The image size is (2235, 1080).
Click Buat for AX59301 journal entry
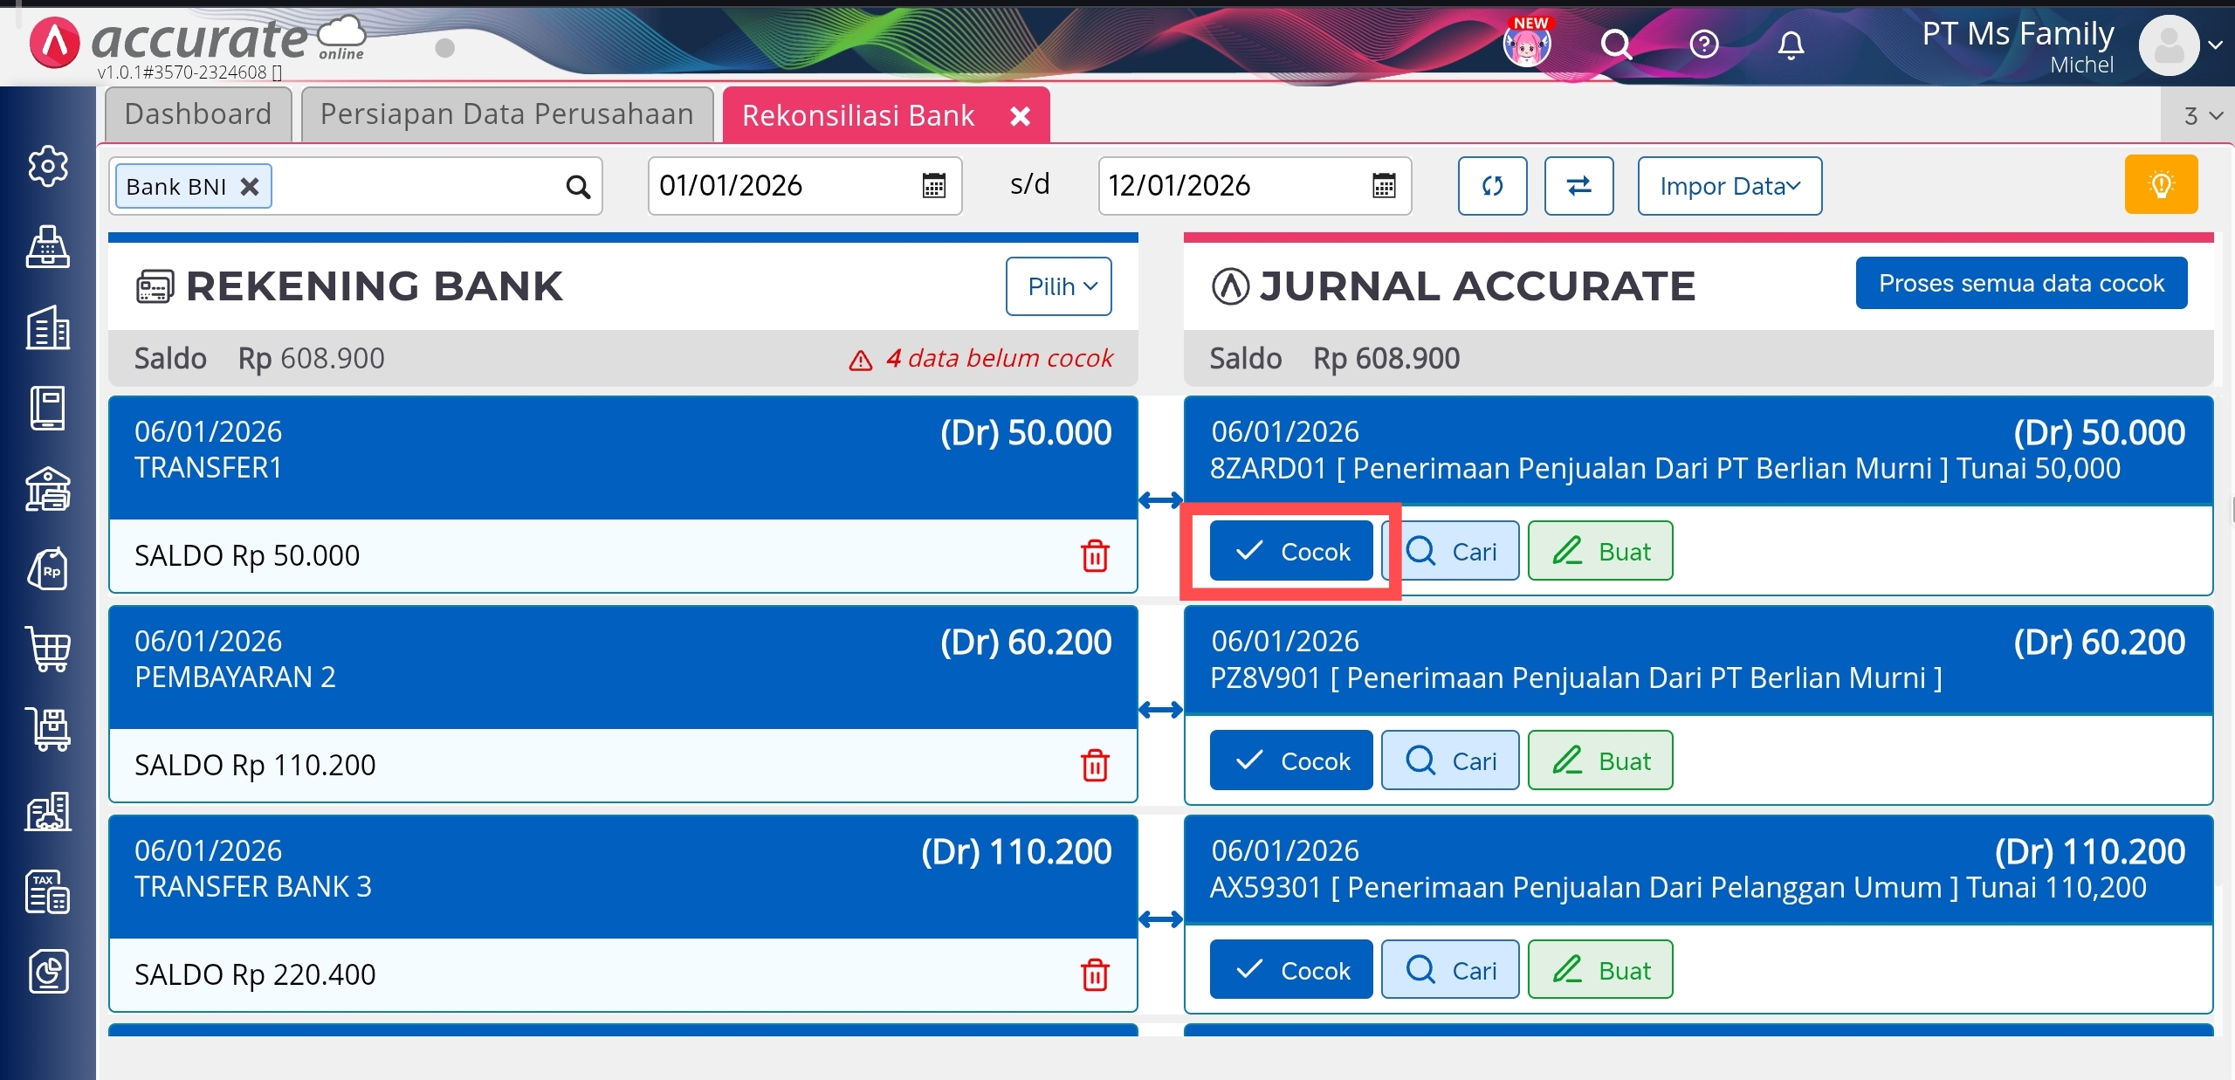pyautogui.click(x=1600, y=970)
